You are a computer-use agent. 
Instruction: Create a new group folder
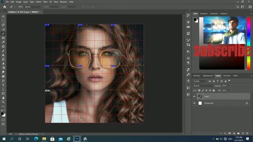238,133
